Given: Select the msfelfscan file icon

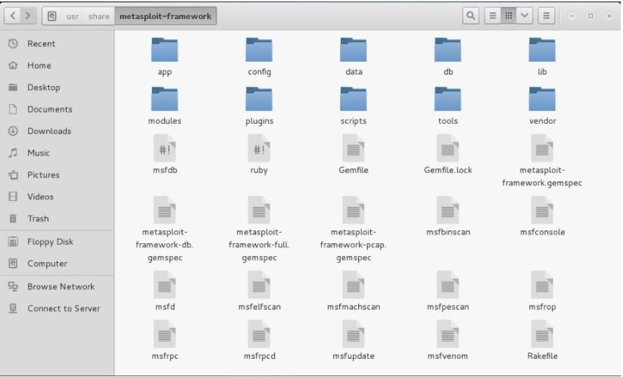Looking at the screenshot, I should 259,285.
